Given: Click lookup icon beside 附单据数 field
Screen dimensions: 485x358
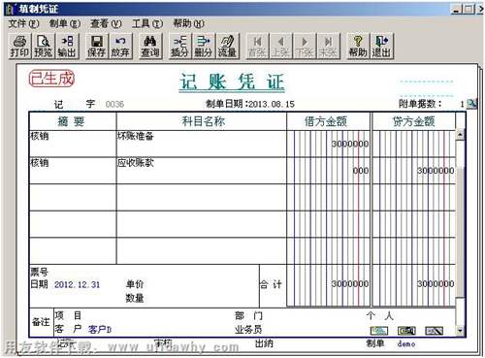Looking at the screenshot, I should [471, 104].
